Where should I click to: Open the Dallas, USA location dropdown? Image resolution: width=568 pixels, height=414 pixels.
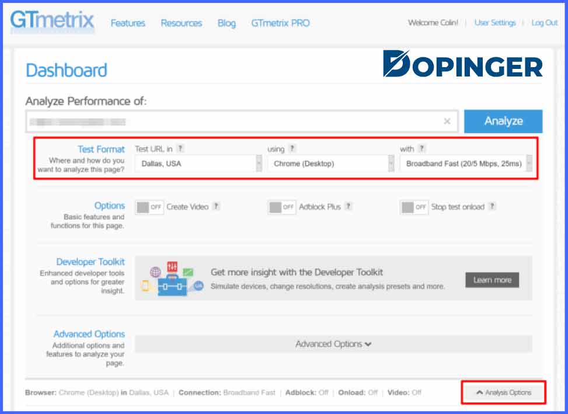198,163
